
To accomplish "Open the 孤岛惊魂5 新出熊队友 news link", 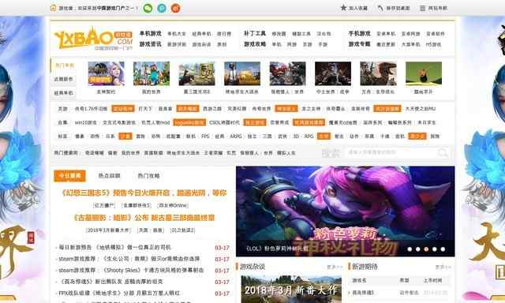I will [111, 282].
